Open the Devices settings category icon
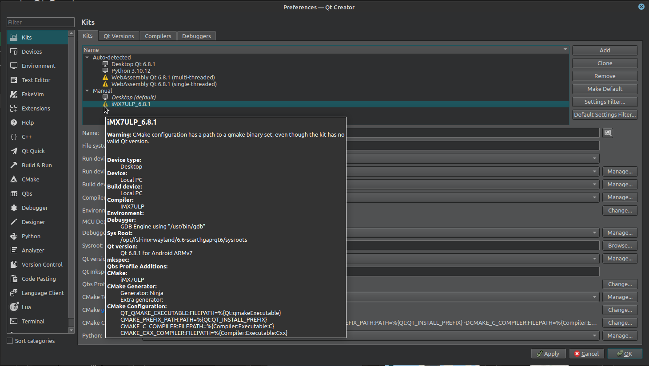 pyautogui.click(x=14, y=51)
